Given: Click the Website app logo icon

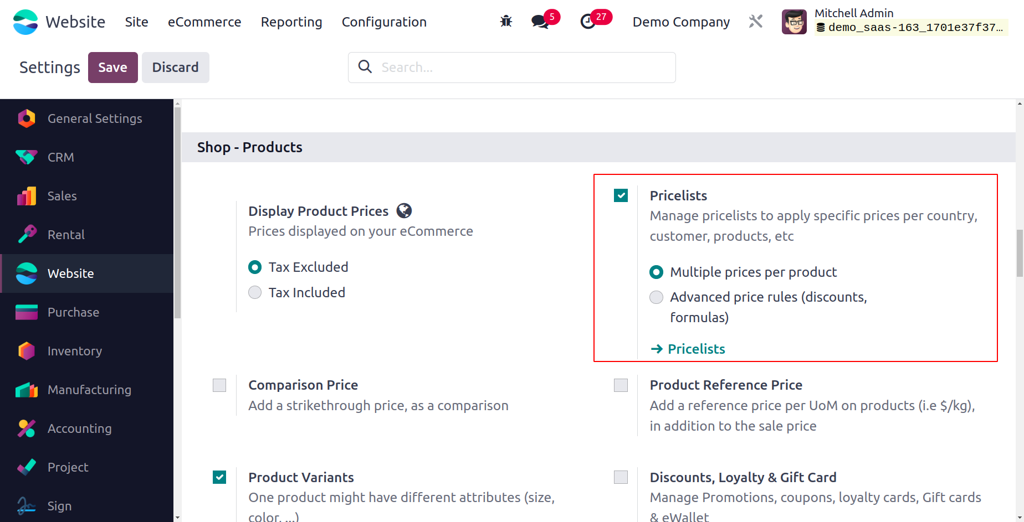Looking at the screenshot, I should (25, 22).
